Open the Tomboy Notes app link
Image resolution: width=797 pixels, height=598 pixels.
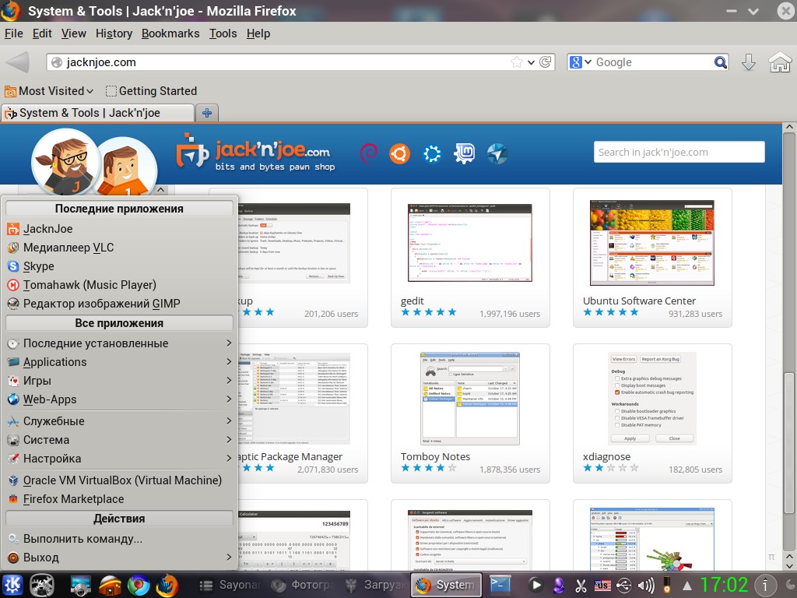pyautogui.click(x=435, y=456)
